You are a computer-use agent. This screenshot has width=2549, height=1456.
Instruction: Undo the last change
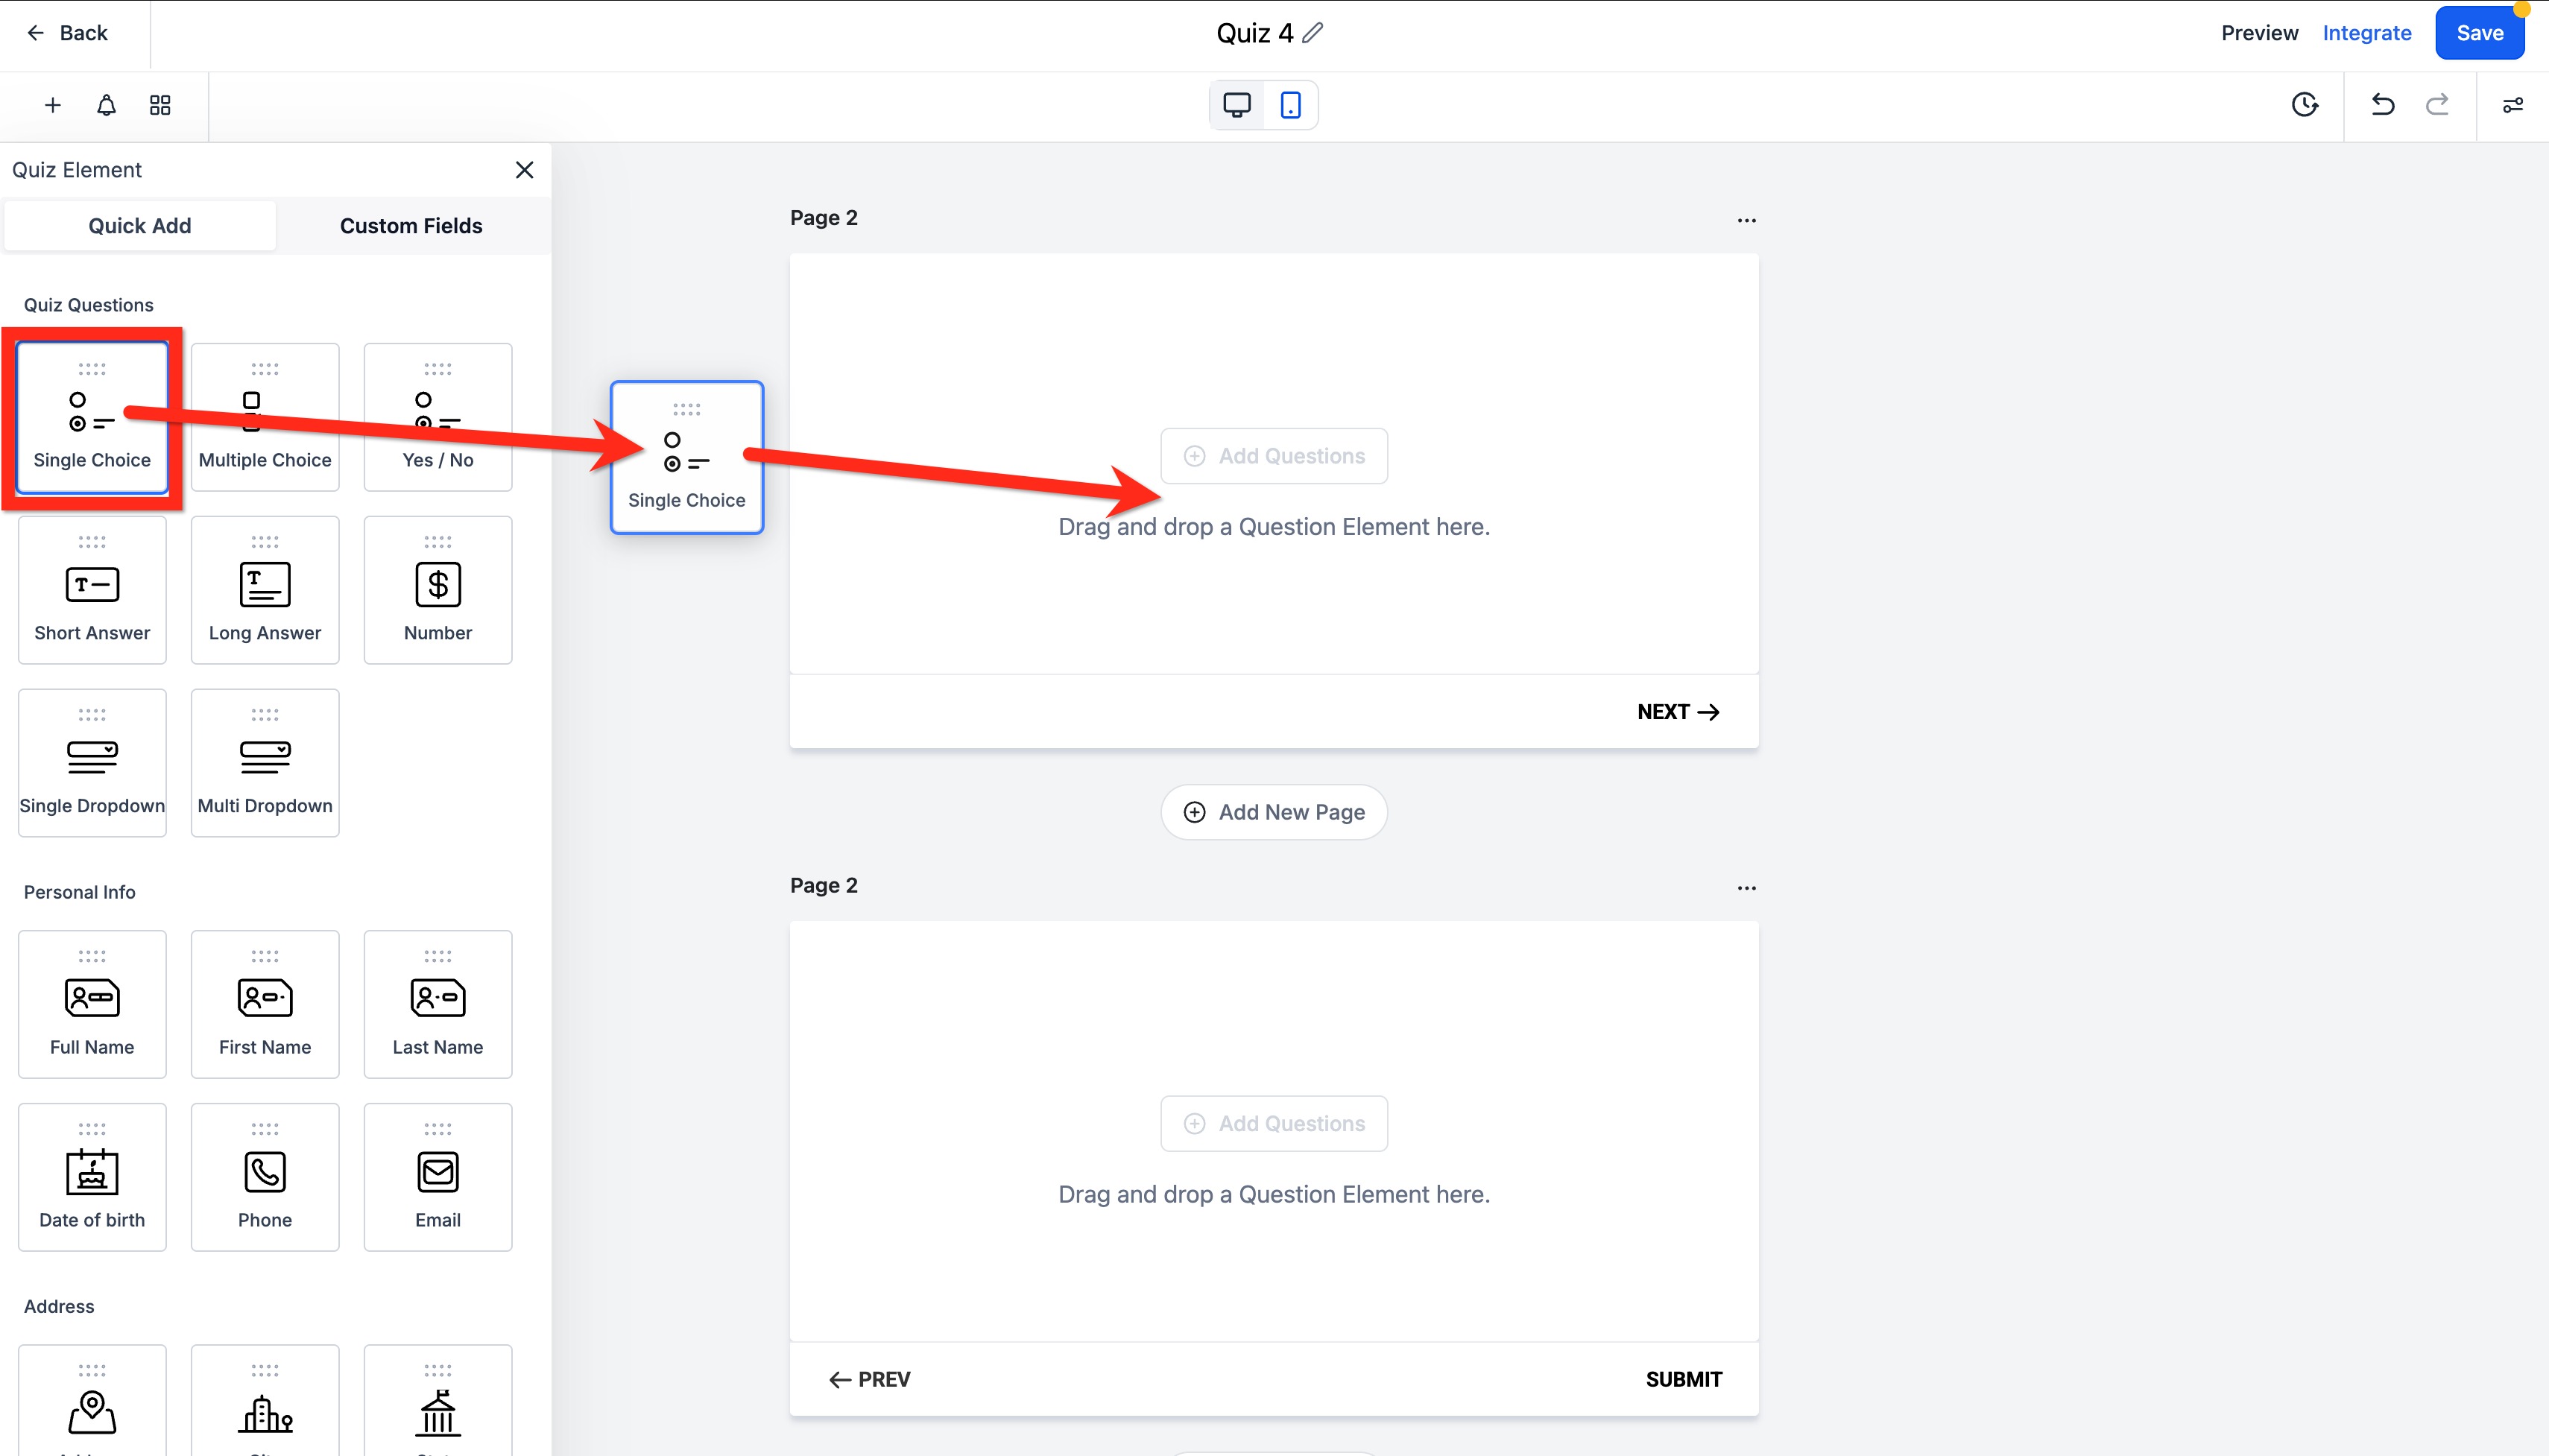click(2383, 105)
